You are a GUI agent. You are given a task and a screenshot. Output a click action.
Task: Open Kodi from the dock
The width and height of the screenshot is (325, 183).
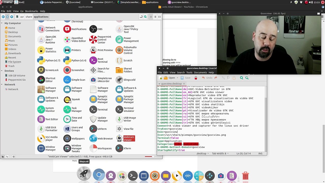coord(210,176)
